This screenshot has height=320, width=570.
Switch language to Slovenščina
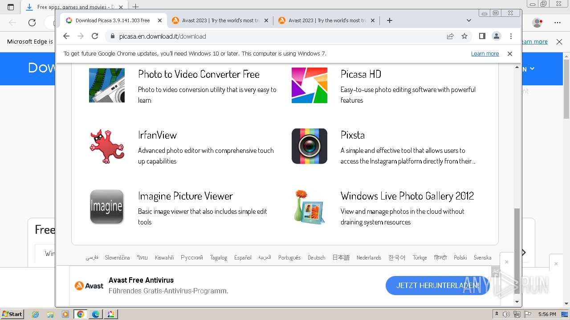click(118, 258)
